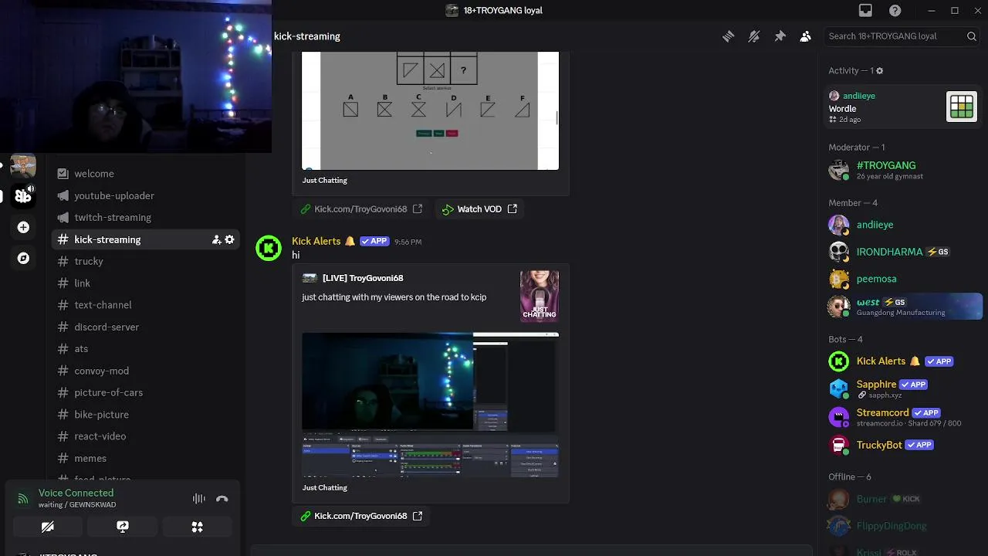
Task: Open Sapphire bot profile
Action: pyautogui.click(x=903, y=388)
